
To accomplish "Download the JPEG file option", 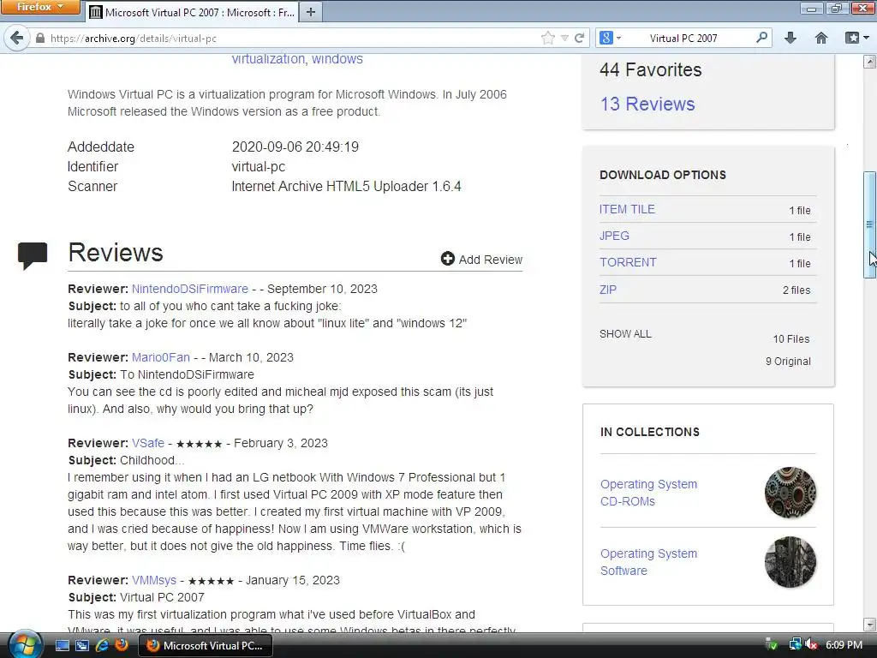I will 614,236.
